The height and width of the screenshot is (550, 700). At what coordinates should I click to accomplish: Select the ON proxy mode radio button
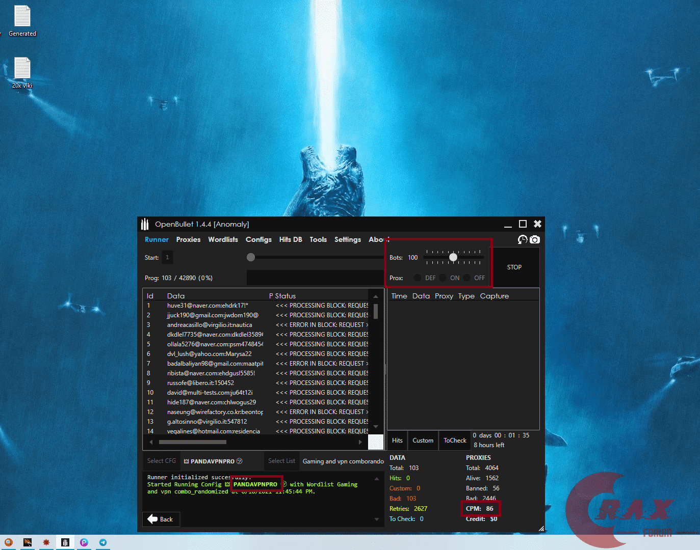tap(443, 278)
